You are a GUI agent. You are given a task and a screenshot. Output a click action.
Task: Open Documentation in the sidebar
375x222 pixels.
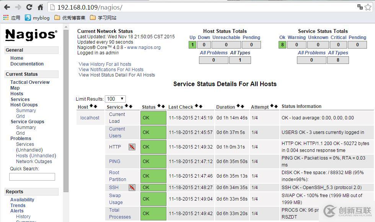pyautogui.click(x=27, y=64)
